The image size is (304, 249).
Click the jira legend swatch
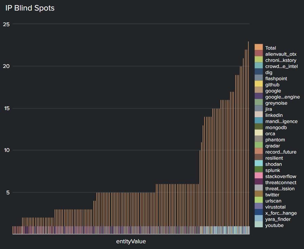point(259,108)
